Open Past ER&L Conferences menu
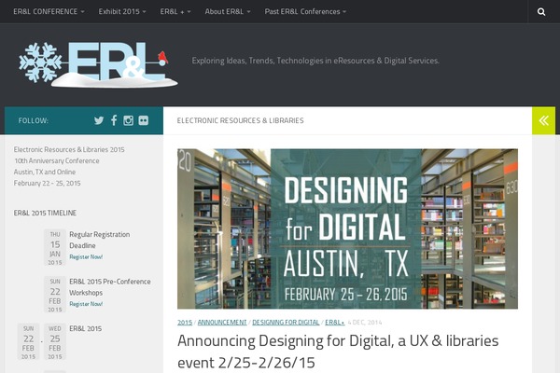 (x=305, y=11)
